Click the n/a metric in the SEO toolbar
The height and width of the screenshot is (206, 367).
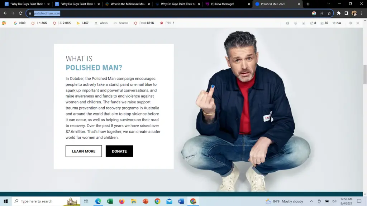point(337,23)
